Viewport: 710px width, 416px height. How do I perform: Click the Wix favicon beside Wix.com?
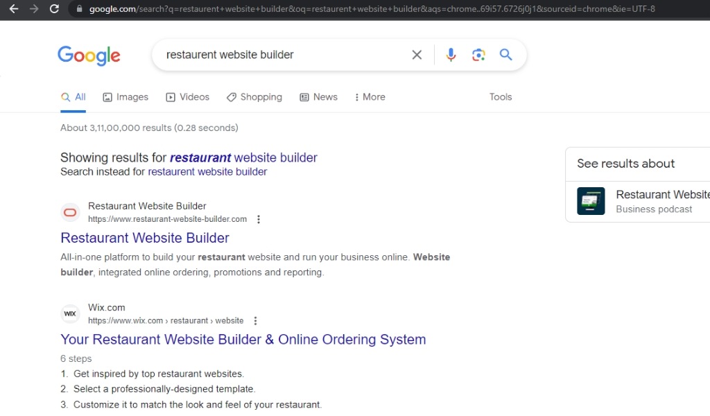pos(70,313)
